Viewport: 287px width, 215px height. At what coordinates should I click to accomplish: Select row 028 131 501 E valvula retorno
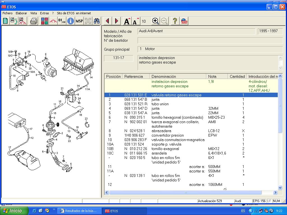point(191,95)
